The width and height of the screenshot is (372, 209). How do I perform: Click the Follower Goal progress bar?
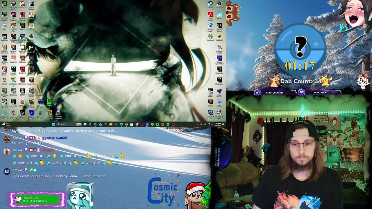point(37,199)
